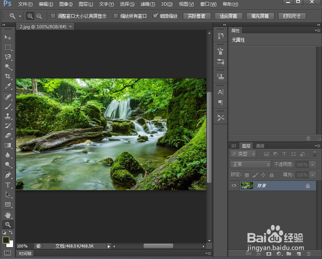
Task: Hide the 背景 layer eye icon
Action: 234,185
